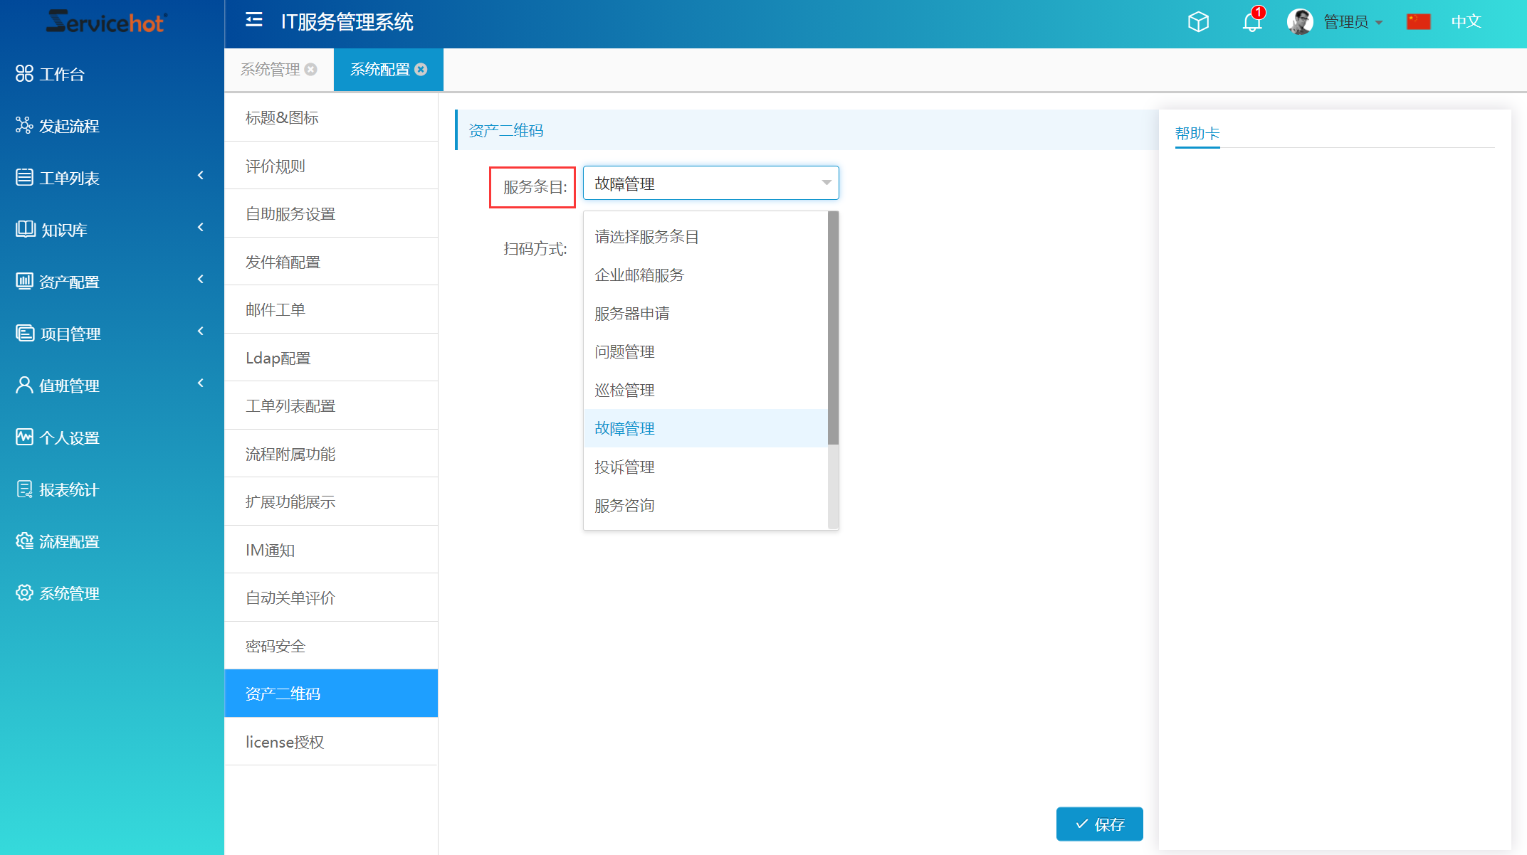1527x855 pixels.
Task: Click the administrator avatar picture
Action: (1300, 22)
